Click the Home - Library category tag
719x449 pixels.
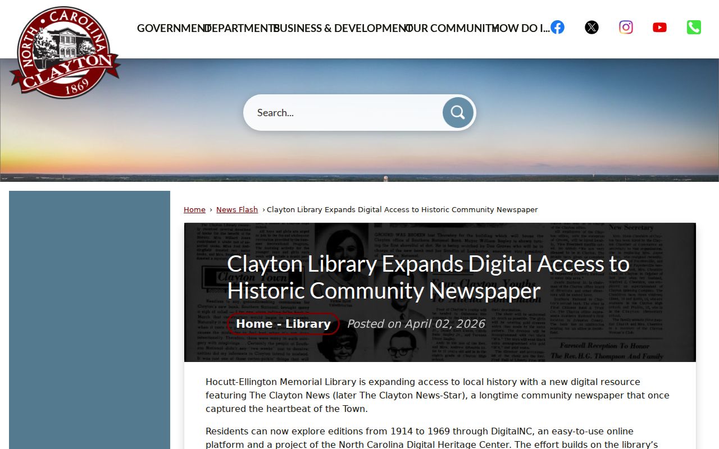click(x=283, y=324)
